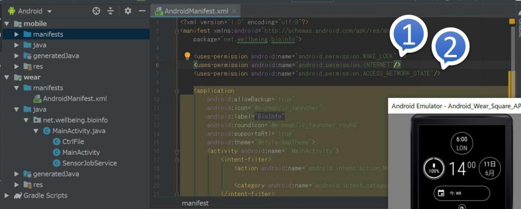Click the battery 100% complication on emulator

[434, 168]
